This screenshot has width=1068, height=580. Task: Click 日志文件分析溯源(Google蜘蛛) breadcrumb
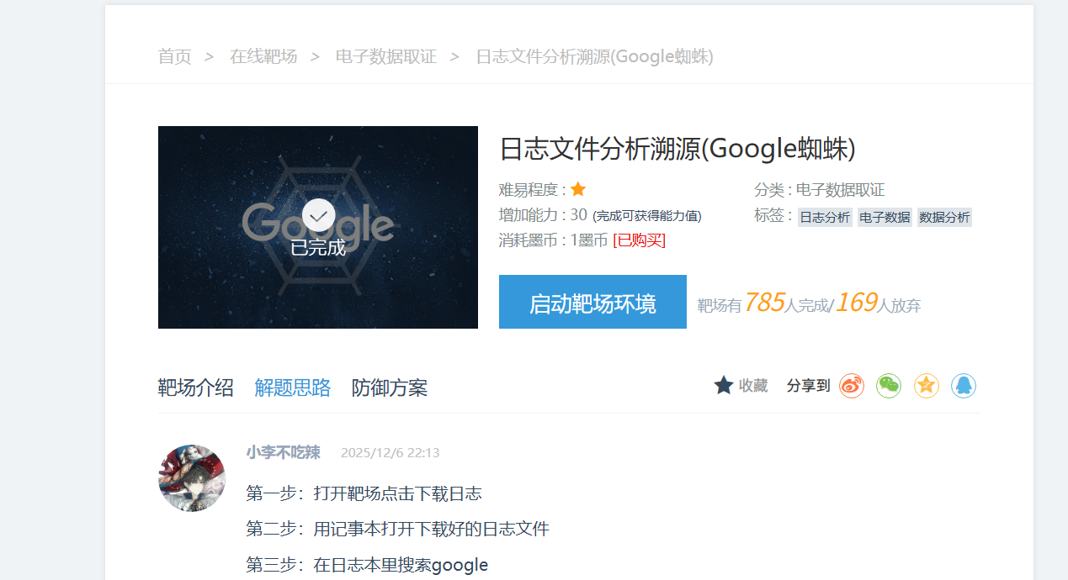[x=595, y=56]
